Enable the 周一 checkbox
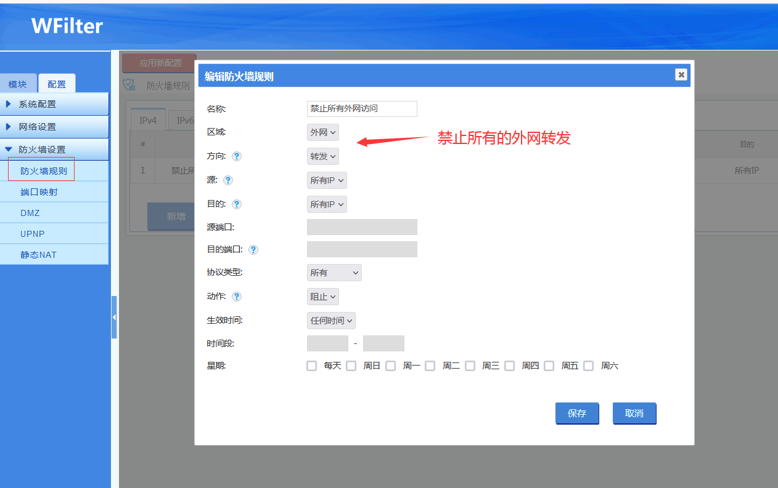The image size is (778, 488). (x=391, y=366)
